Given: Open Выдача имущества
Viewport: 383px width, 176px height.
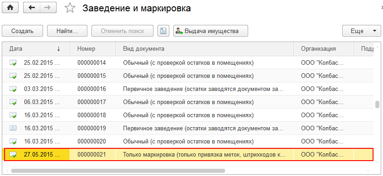Looking at the screenshot, I should click(211, 31).
